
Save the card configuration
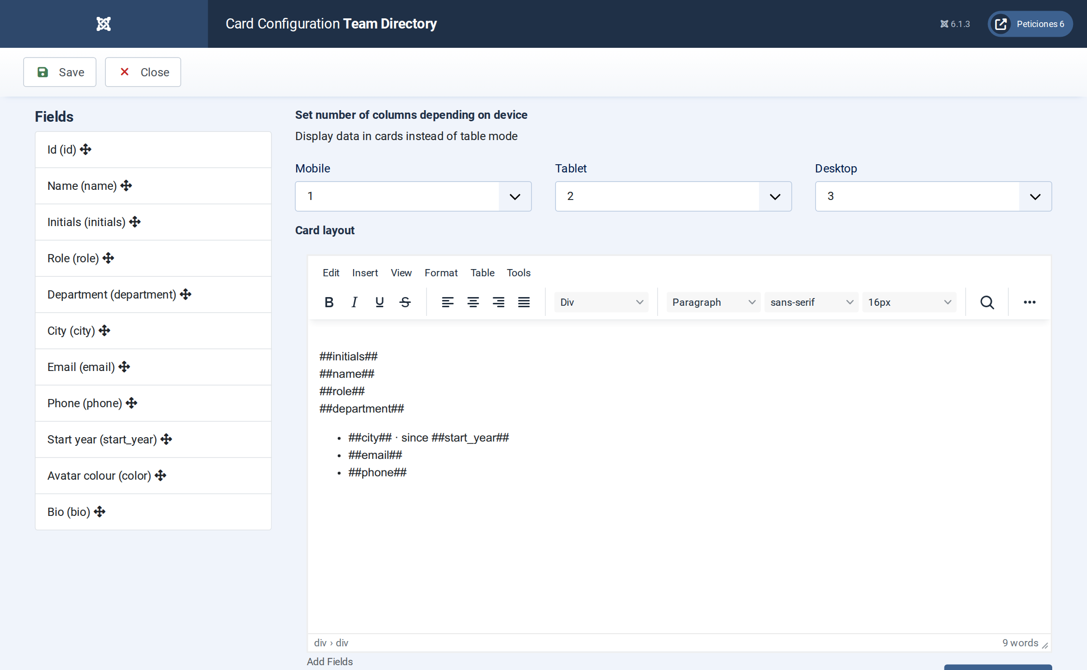(x=60, y=72)
